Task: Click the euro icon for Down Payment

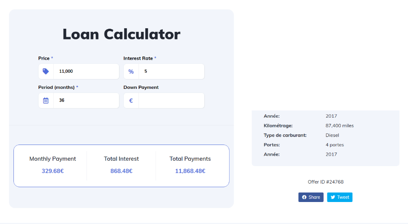Action: (131, 101)
